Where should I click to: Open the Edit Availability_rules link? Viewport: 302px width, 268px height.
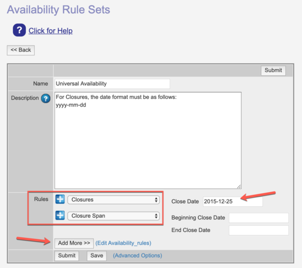pos(123,243)
